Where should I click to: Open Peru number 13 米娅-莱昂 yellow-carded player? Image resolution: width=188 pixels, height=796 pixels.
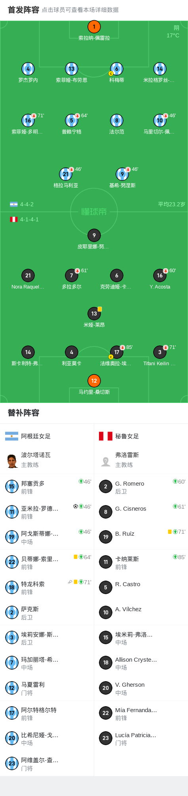tap(94, 314)
